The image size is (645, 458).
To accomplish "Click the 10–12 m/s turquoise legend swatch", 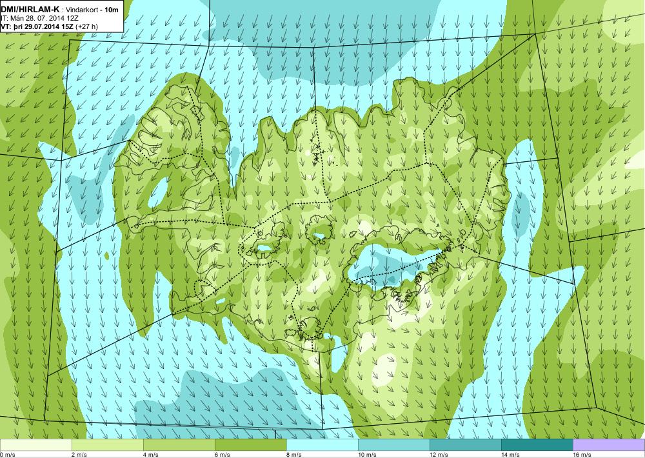I will pyautogui.click(x=393, y=445).
